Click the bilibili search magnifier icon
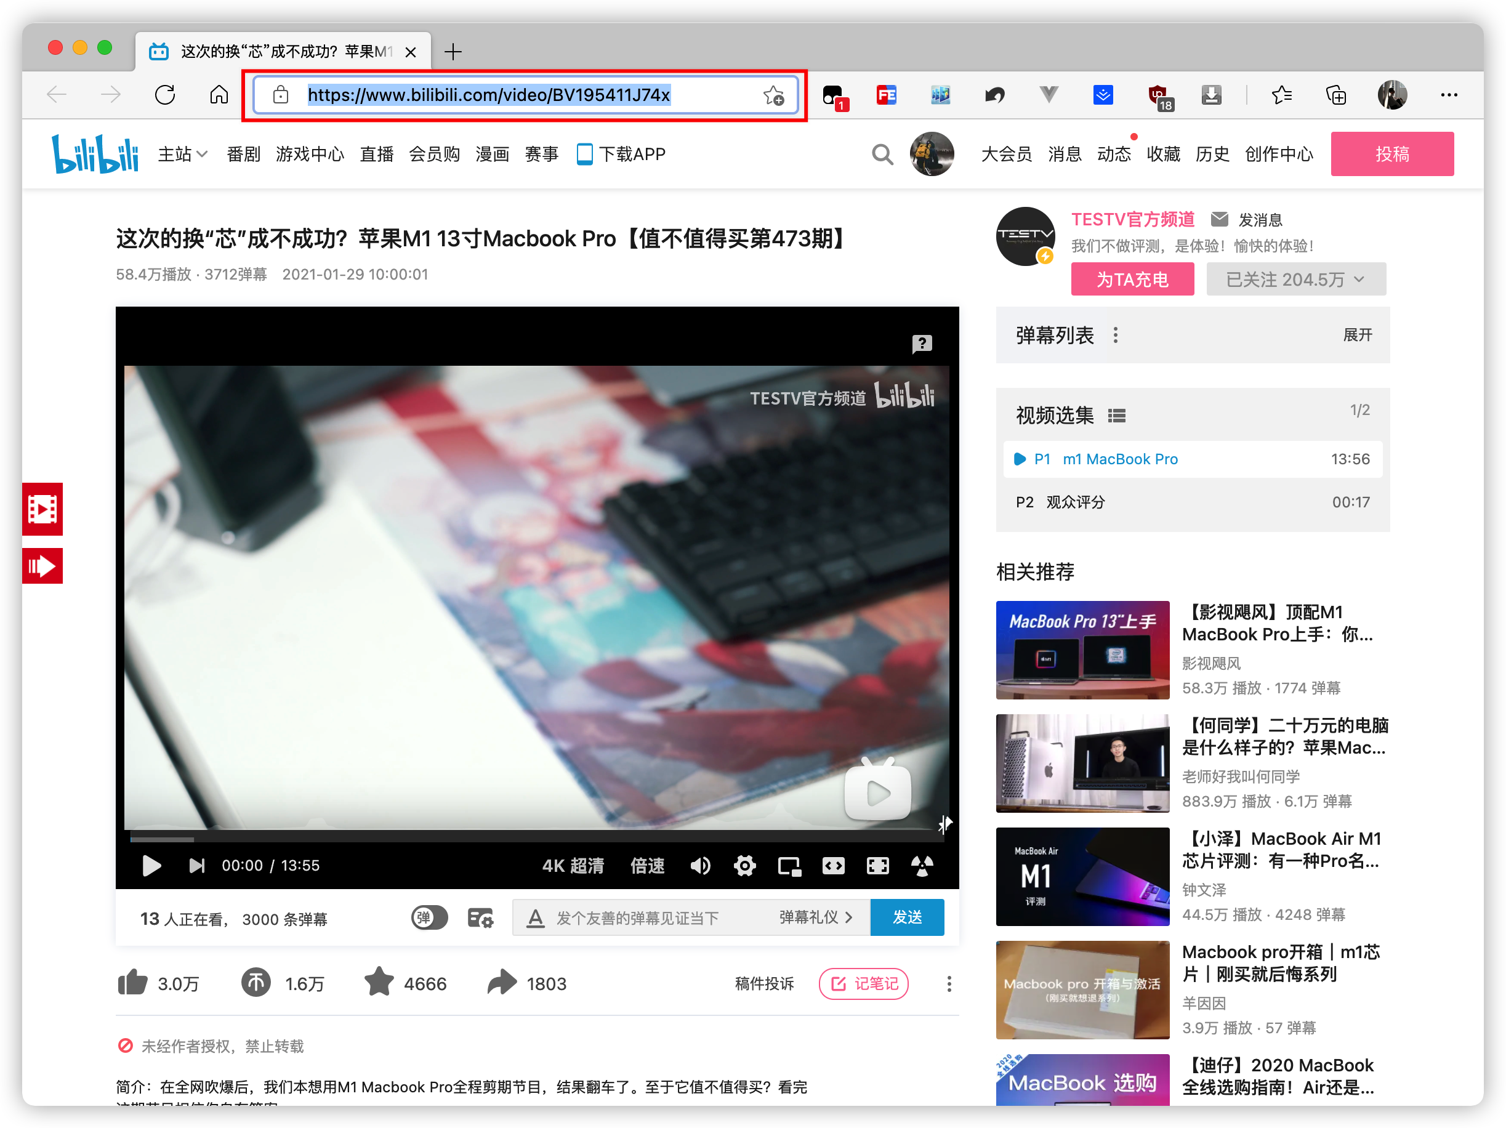The width and height of the screenshot is (1506, 1128). click(882, 155)
